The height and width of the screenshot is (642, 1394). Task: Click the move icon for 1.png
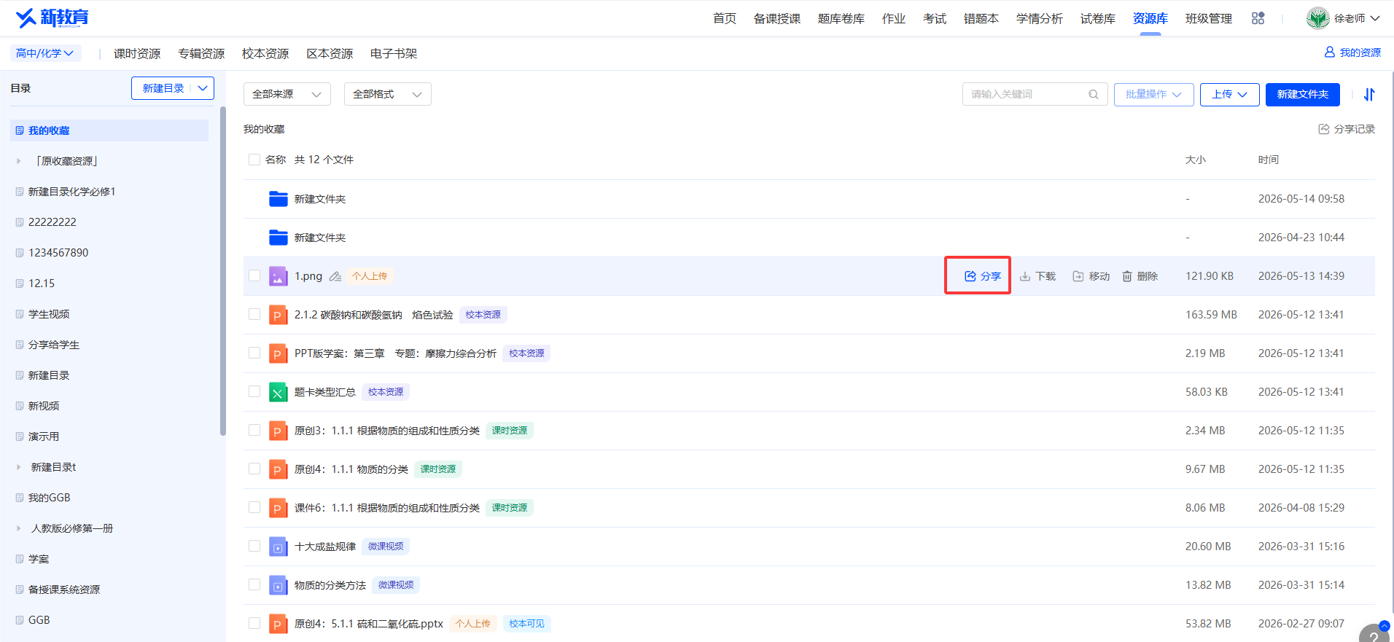[1078, 276]
